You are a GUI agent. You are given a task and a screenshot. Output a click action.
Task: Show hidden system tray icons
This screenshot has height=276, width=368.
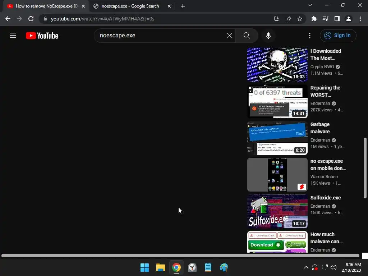click(x=306, y=267)
